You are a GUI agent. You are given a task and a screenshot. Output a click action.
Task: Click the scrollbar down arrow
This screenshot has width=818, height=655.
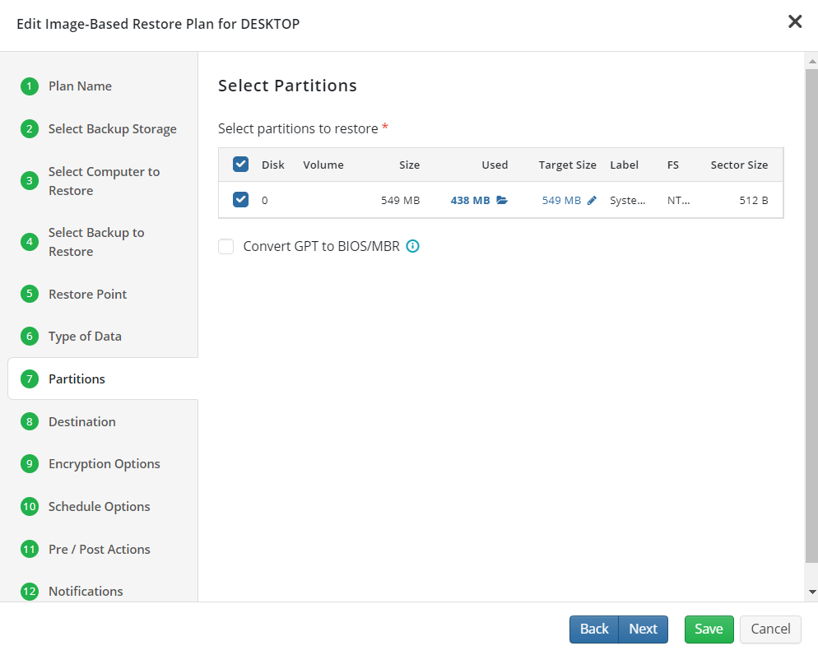coord(811,592)
